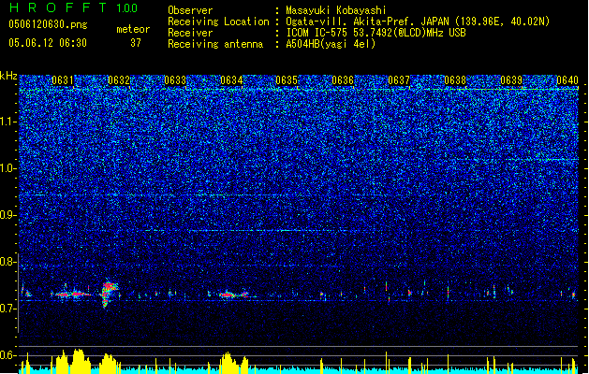Screen dimensions: 589x374
Task: Click the meteor count 37
Action: tap(136, 43)
